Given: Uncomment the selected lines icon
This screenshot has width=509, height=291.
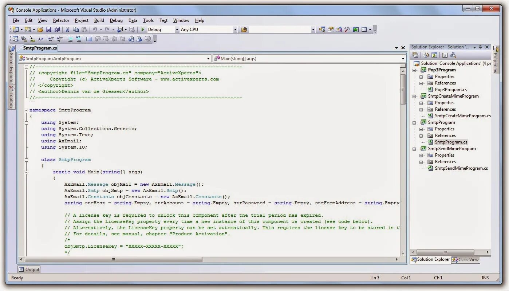Looking at the screenshot, I should [79, 39].
